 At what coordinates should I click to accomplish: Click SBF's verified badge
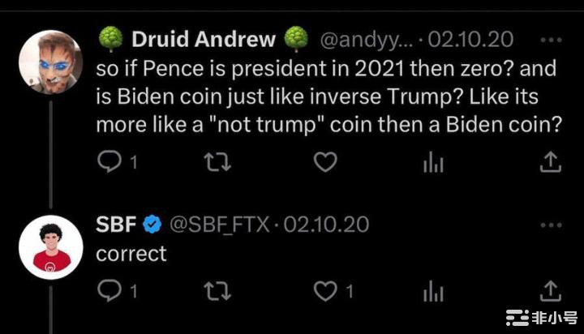coord(152,224)
